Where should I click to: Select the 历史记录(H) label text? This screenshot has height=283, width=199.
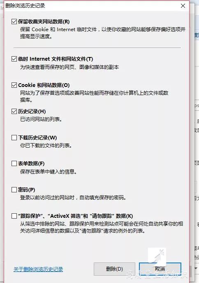pos(32,112)
